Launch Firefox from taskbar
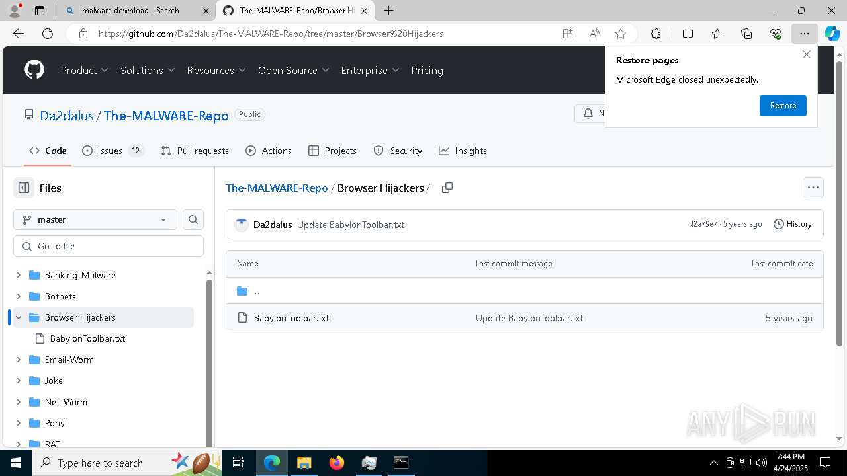This screenshot has height=476, width=847. [x=337, y=463]
